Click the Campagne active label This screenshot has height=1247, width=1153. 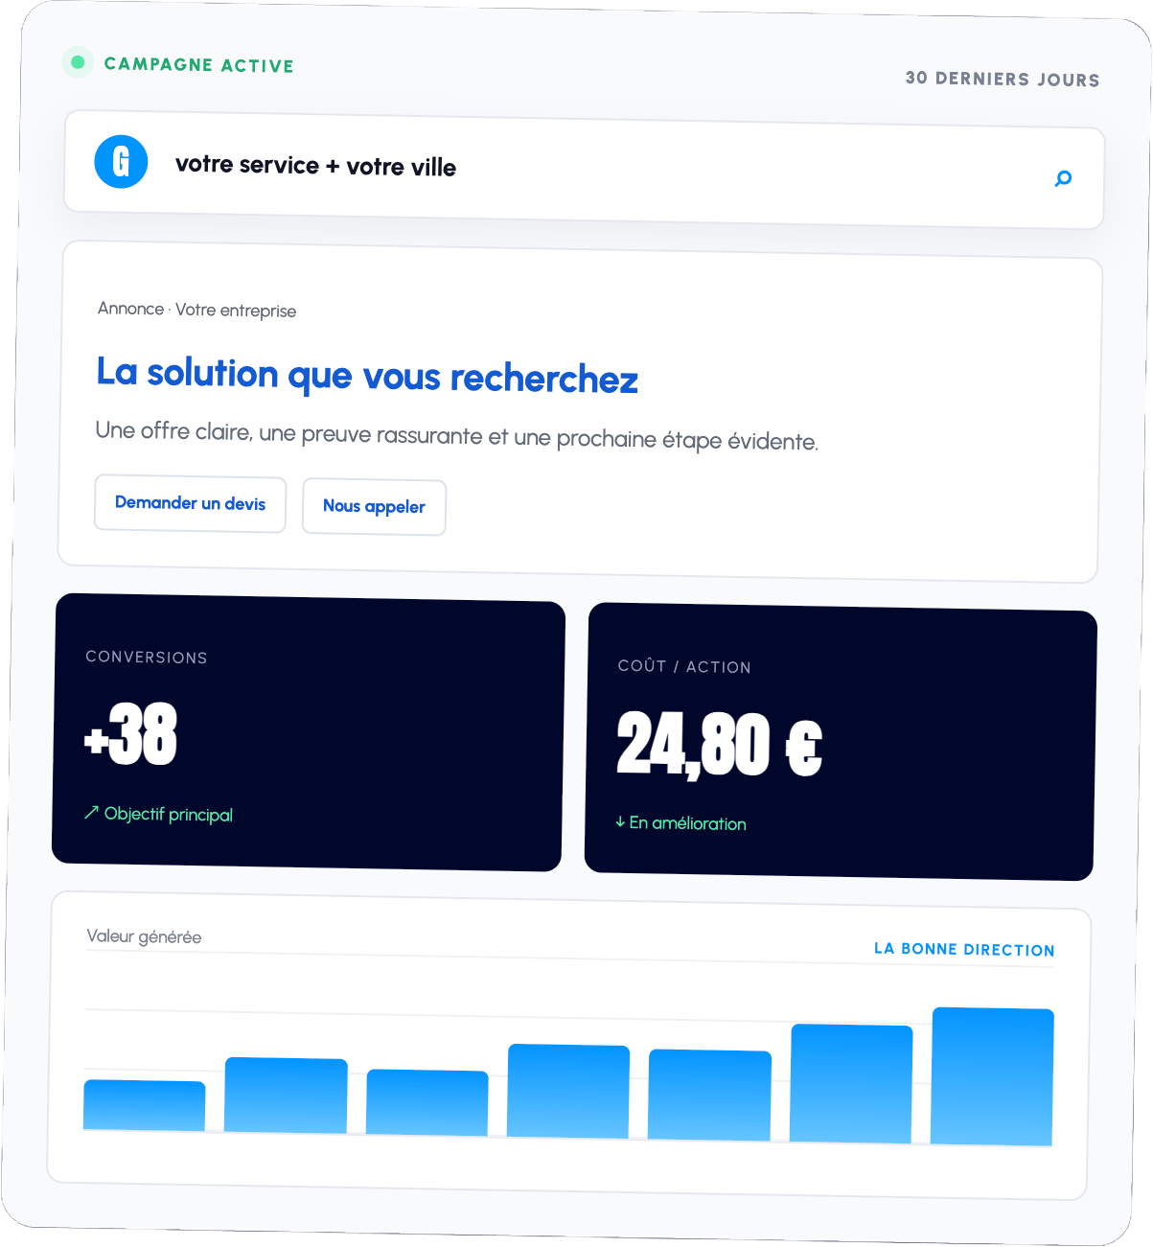(198, 64)
